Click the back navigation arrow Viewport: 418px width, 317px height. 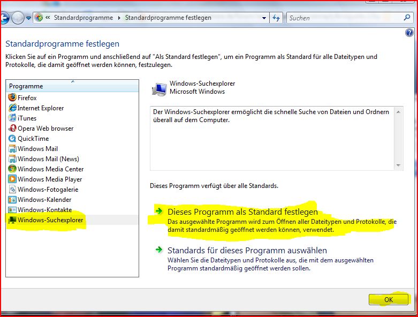(x=4, y=18)
